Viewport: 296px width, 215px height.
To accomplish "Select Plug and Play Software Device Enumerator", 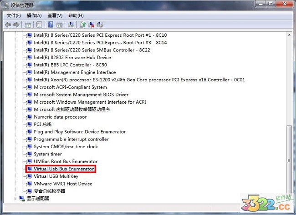I will [x=80, y=131].
